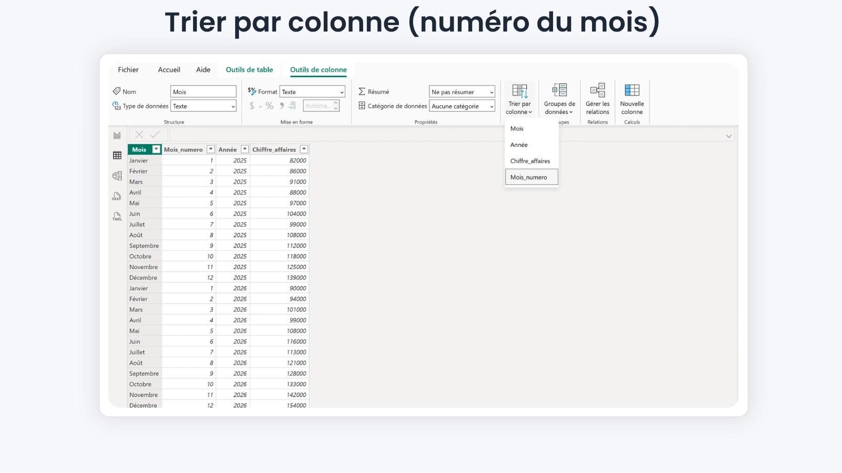Cancel formula with X icon

pyautogui.click(x=139, y=135)
